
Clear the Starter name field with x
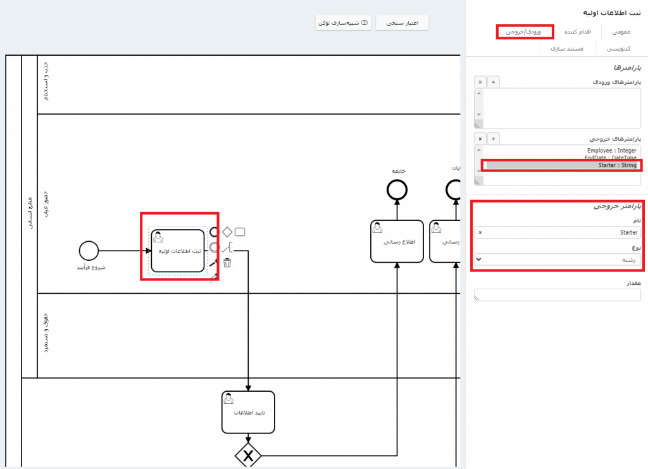tap(480, 232)
